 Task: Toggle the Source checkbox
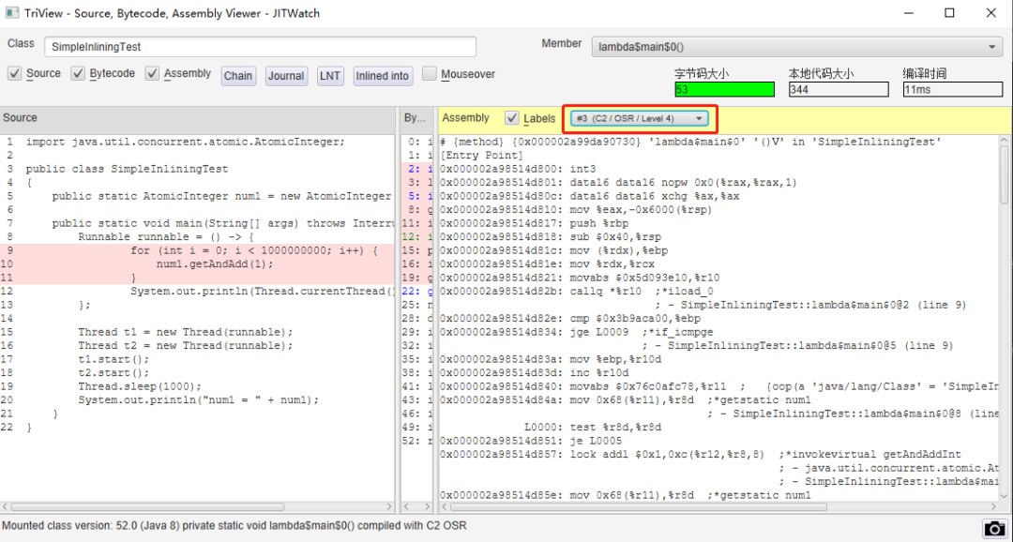[x=14, y=74]
